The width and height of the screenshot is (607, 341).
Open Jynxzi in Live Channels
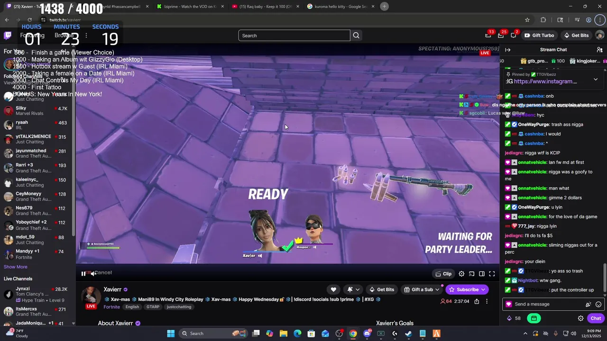click(37, 295)
